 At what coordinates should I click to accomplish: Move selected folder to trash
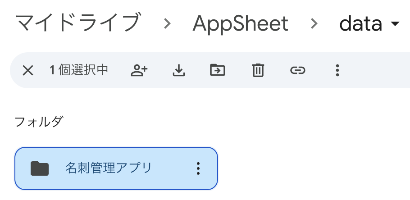pyautogui.click(x=258, y=70)
